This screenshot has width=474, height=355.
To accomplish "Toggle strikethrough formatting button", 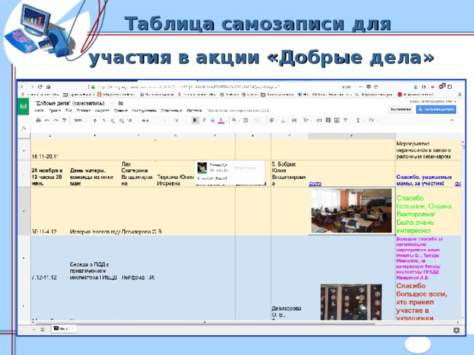I will (x=213, y=121).
